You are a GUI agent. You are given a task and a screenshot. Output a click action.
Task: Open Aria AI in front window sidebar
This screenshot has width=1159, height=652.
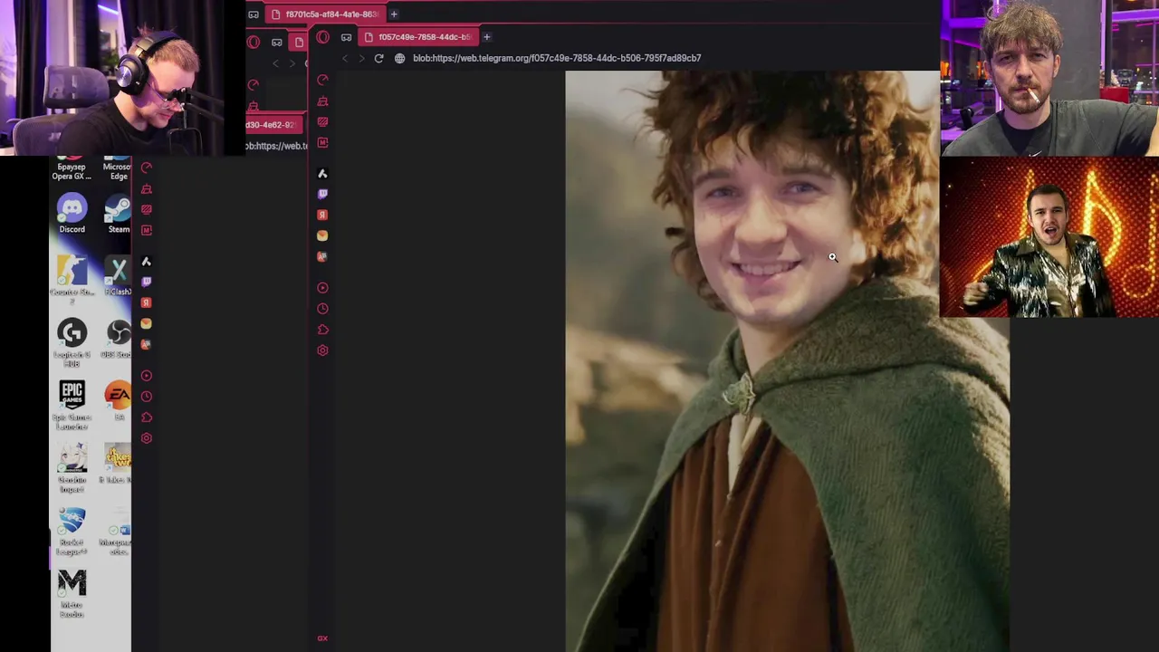tap(322, 173)
